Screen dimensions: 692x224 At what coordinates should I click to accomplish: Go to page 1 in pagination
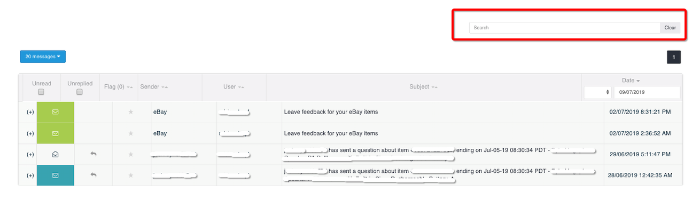click(x=674, y=57)
